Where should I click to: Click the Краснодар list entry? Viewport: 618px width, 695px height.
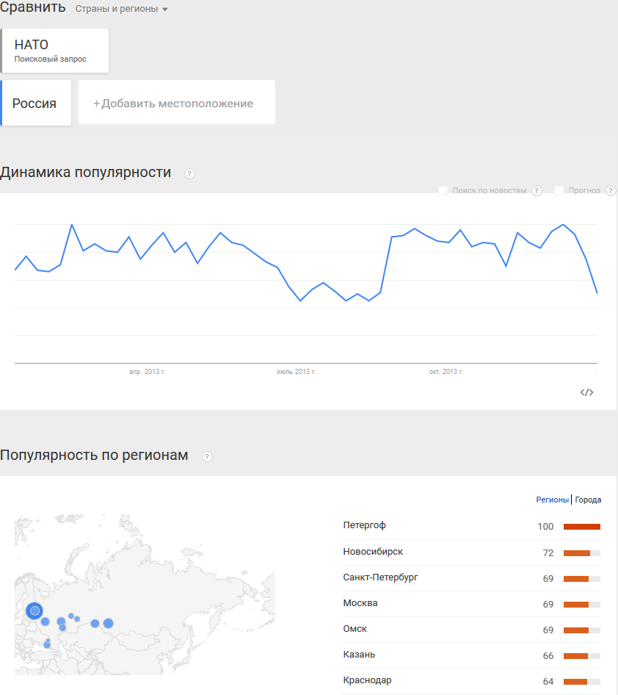point(367,680)
